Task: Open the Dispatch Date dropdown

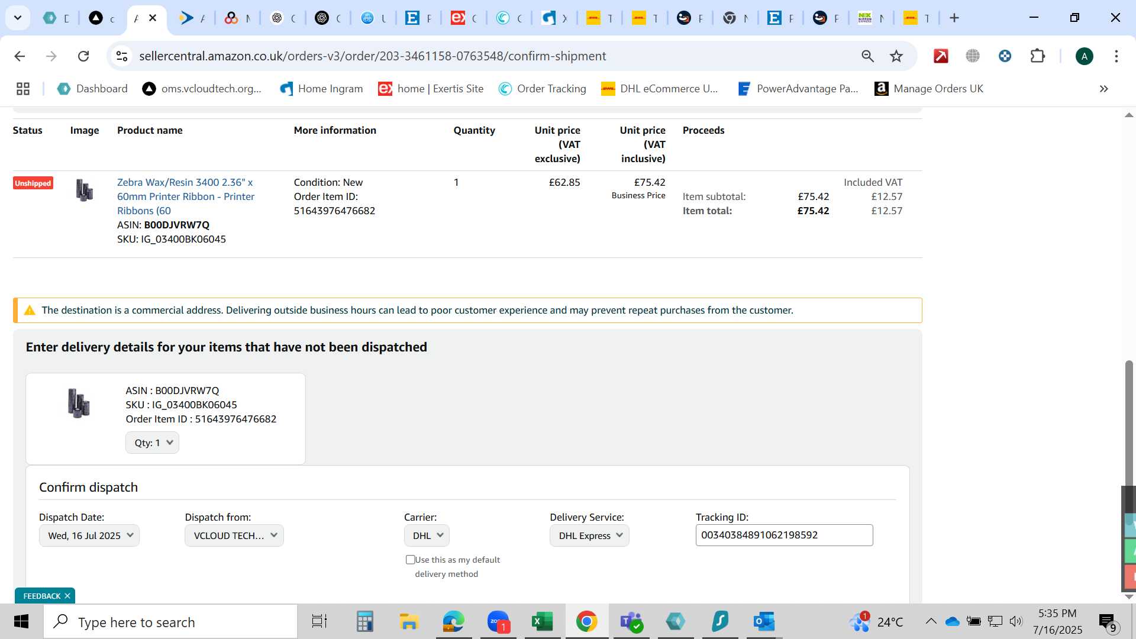Action: pyautogui.click(x=89, y=535)
